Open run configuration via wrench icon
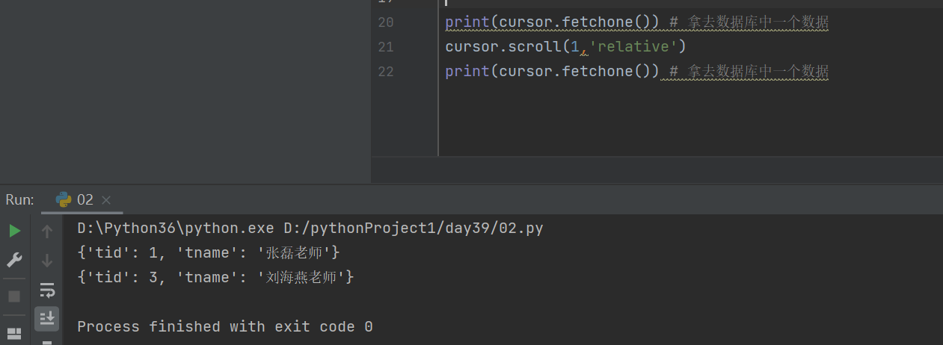943x345 pixels. coord(14,260)
